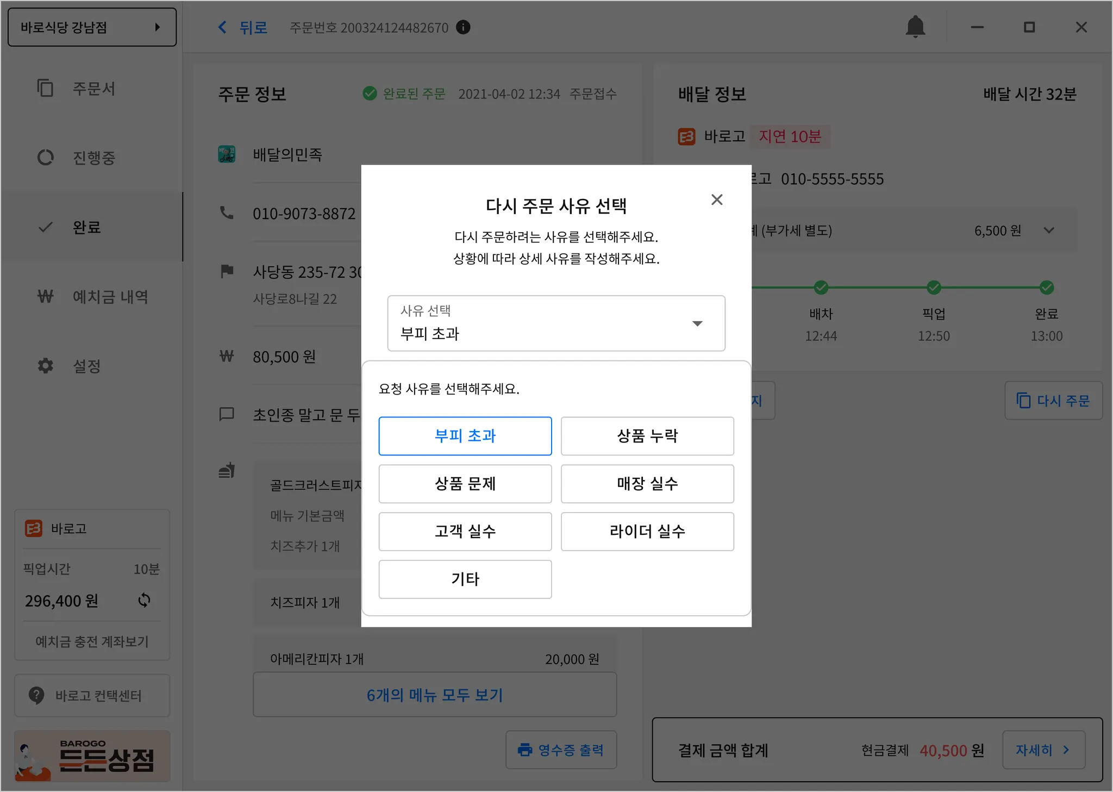Click the 완료 delivery progress marker

pos(1046,288)
